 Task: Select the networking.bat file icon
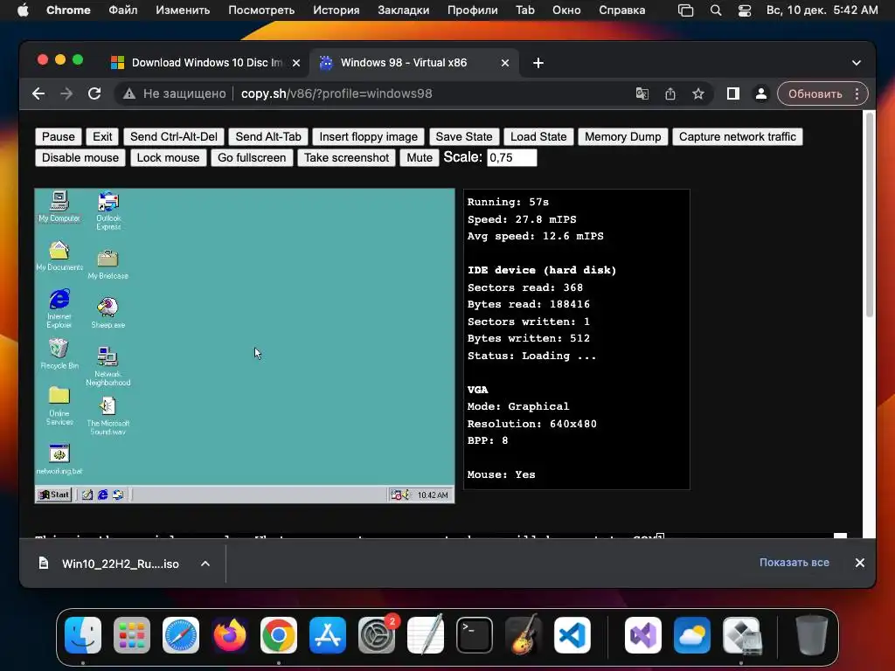coord(59,460)
